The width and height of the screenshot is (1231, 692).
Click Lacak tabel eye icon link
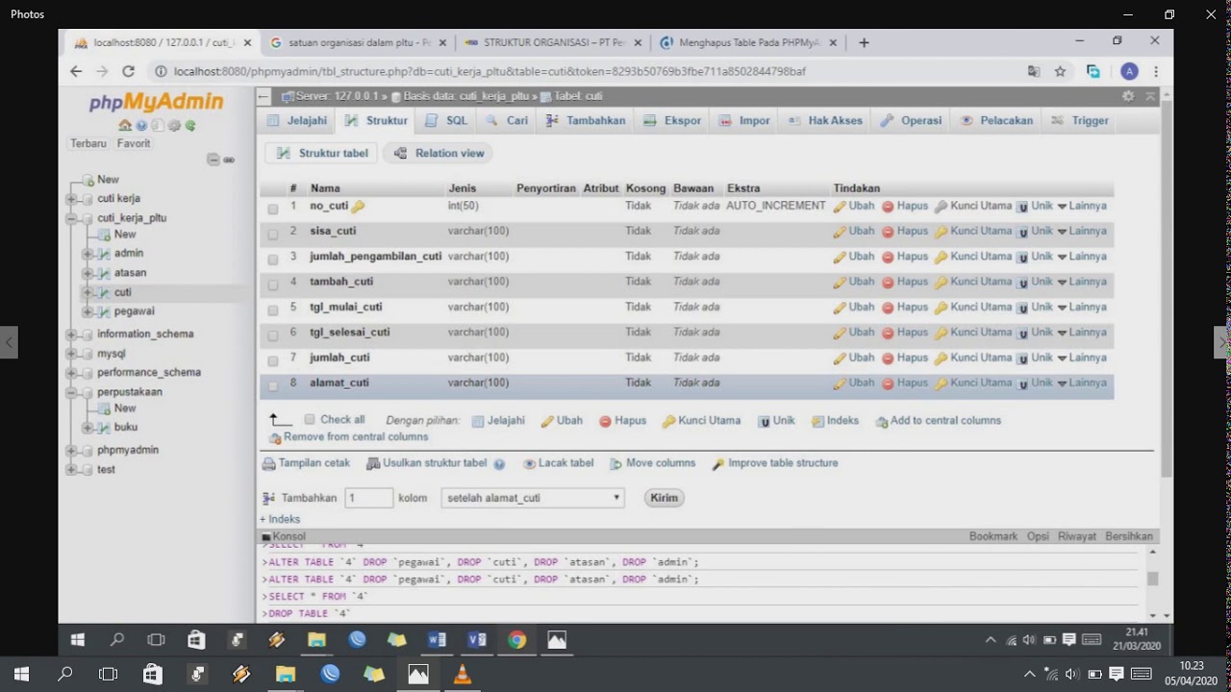pos(559,463)
